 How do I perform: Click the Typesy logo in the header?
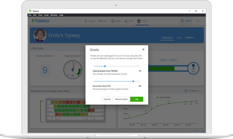pos(41,21)
